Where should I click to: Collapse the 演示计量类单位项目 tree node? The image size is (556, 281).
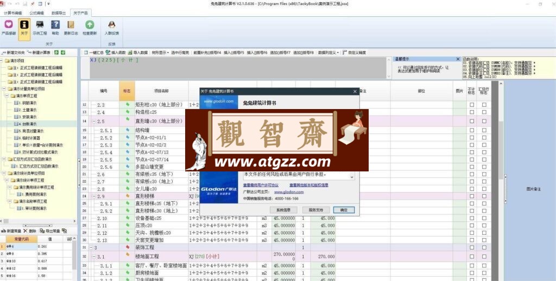point(4,89)
